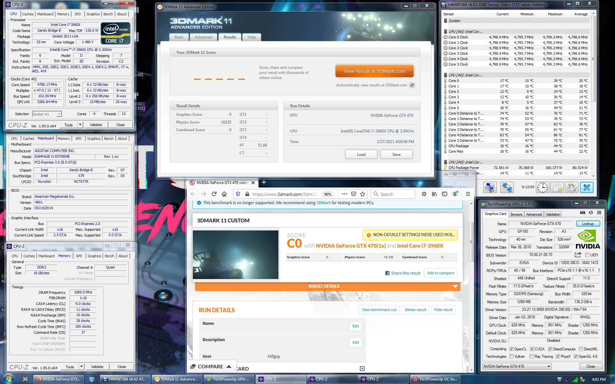Viewport: 615px width, 384px height.
Task: Open Advanced tab in 3DMark 11
Action: coord(203,37)
